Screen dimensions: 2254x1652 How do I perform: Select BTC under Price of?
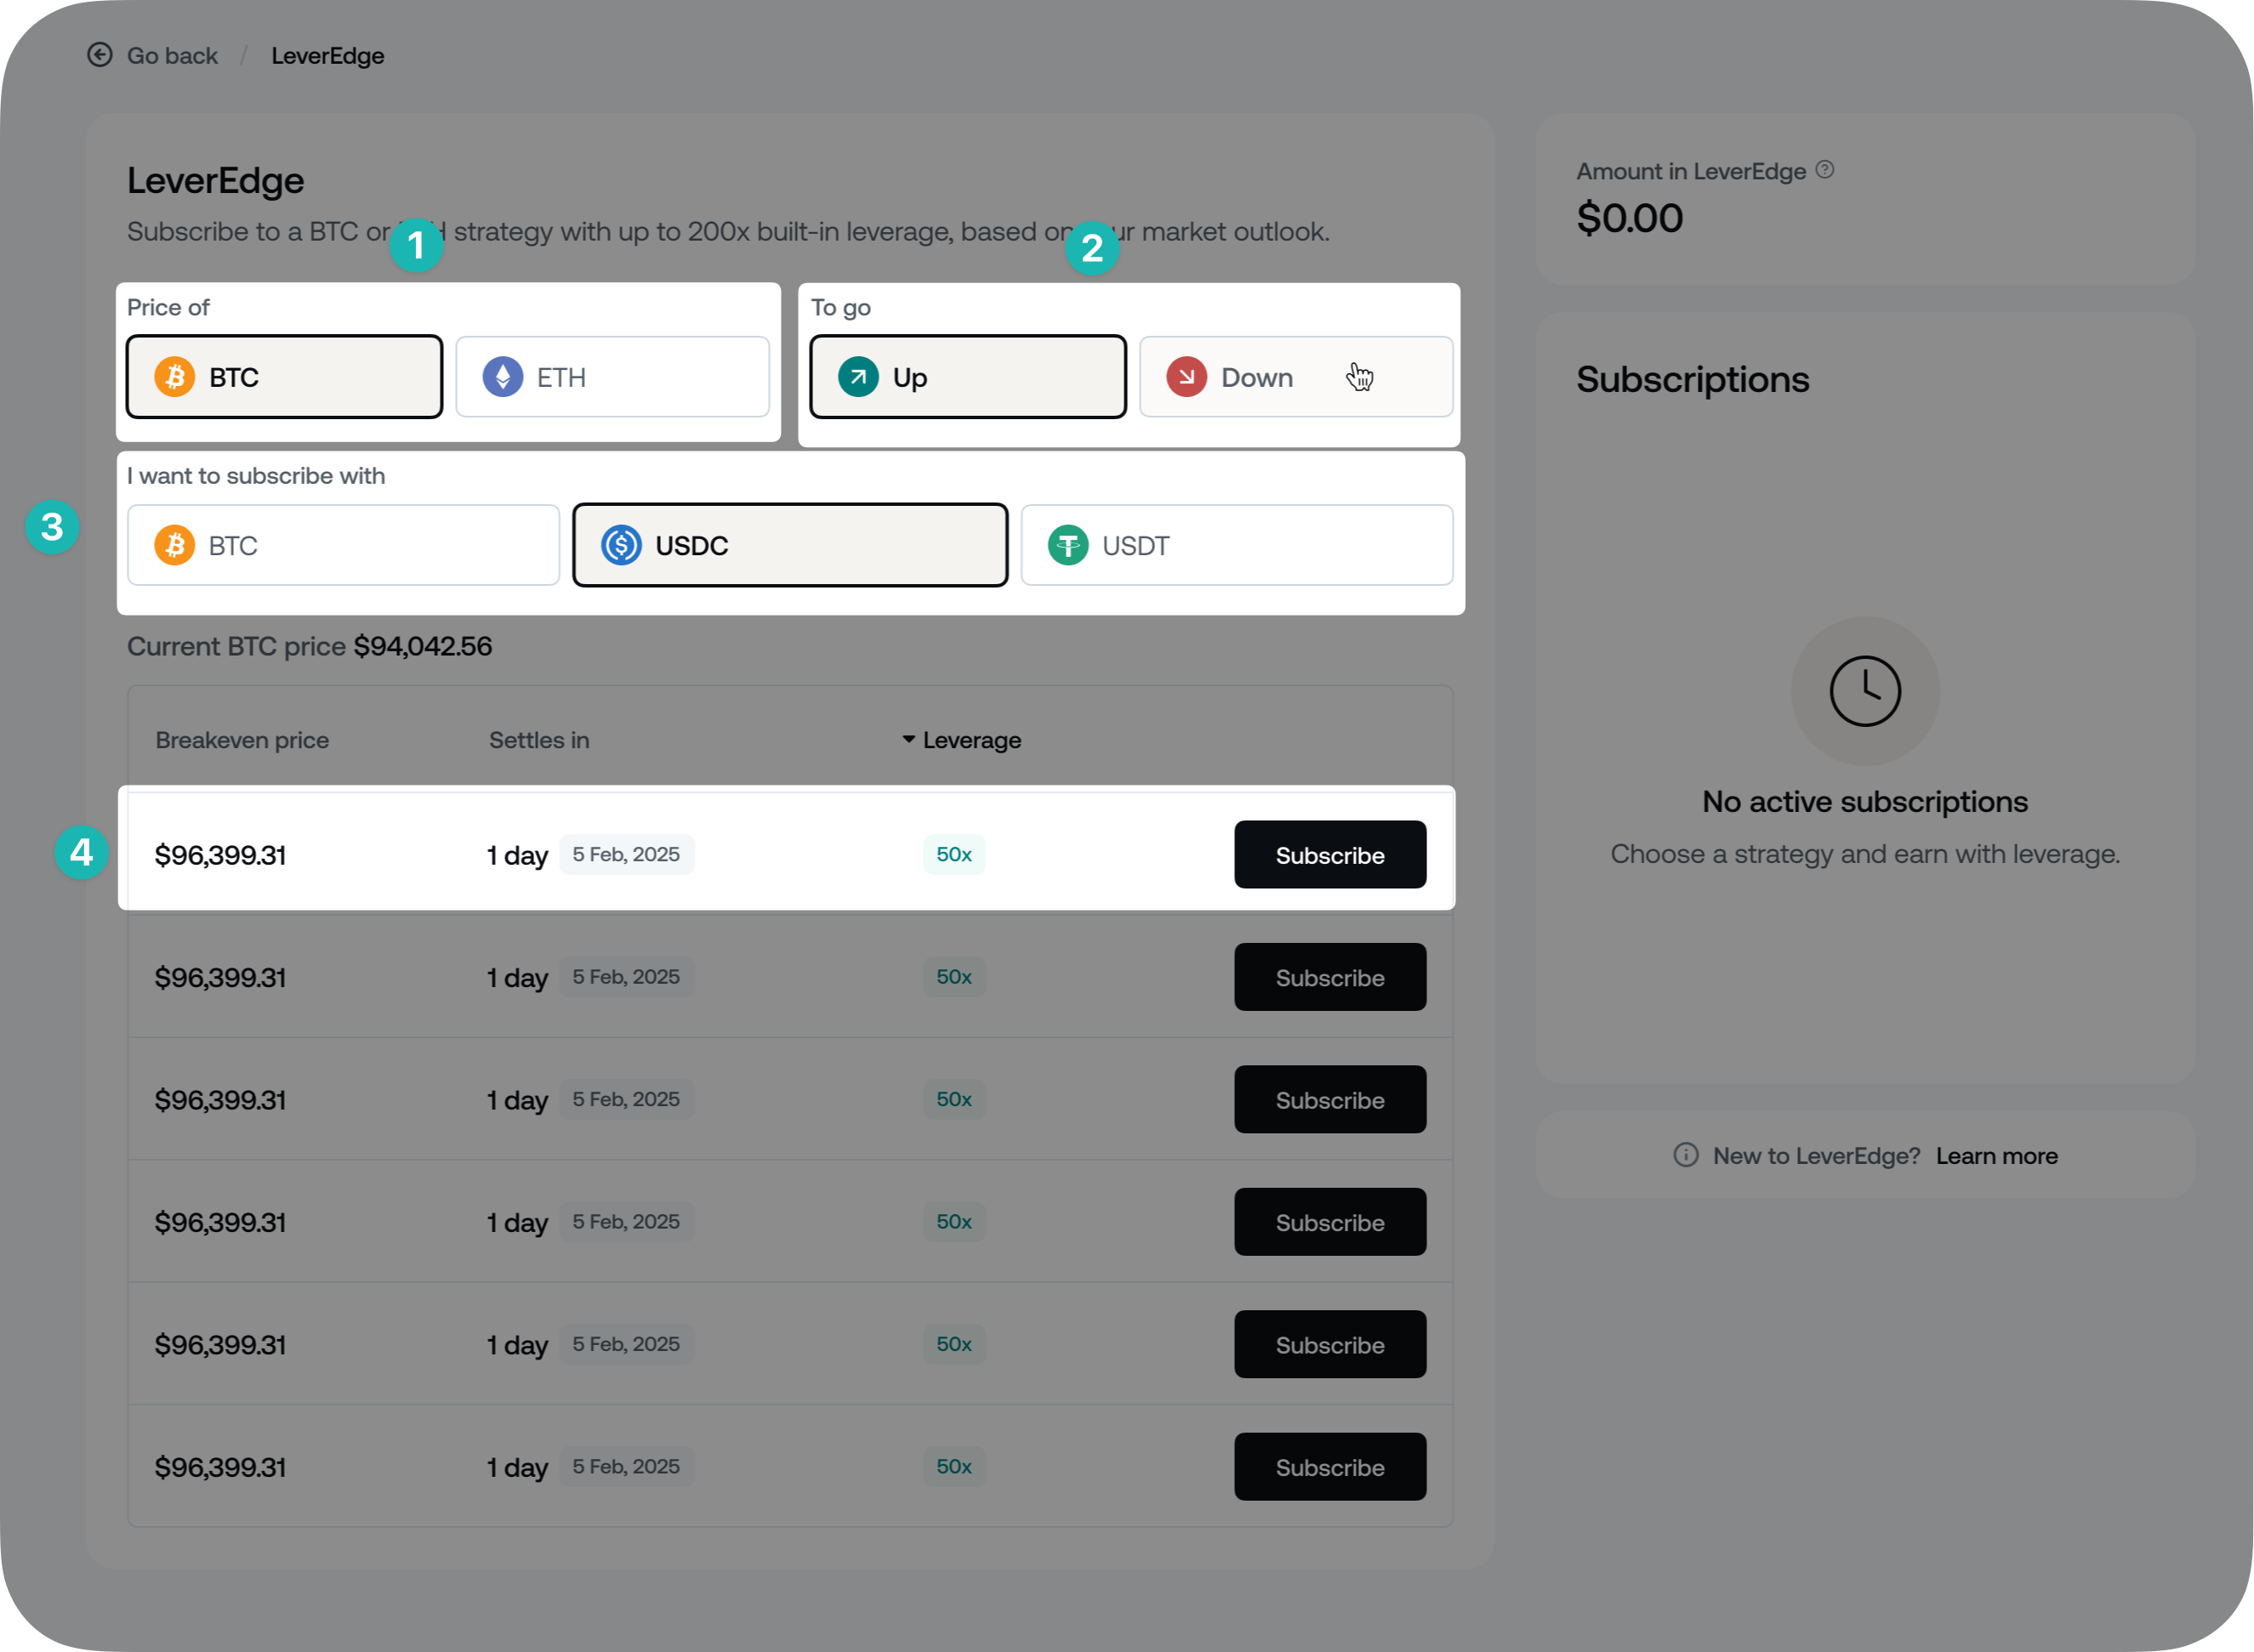pos(284,377)
